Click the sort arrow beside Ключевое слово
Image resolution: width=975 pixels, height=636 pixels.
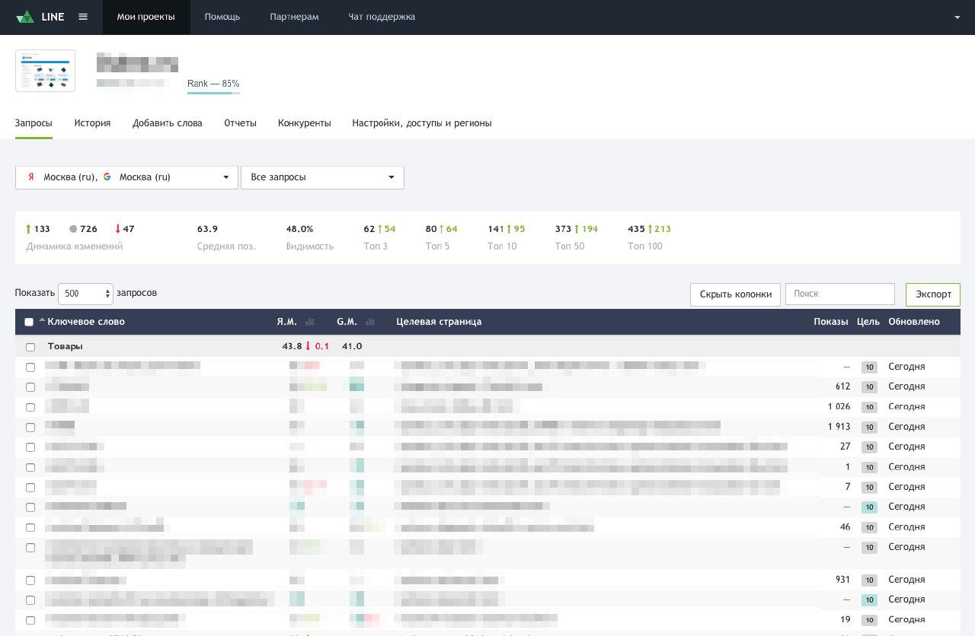click(42, 321)
